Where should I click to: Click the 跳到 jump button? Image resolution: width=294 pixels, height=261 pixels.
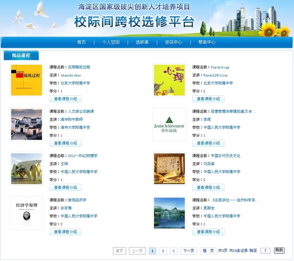pyautogui.click(x=279, y=250)
